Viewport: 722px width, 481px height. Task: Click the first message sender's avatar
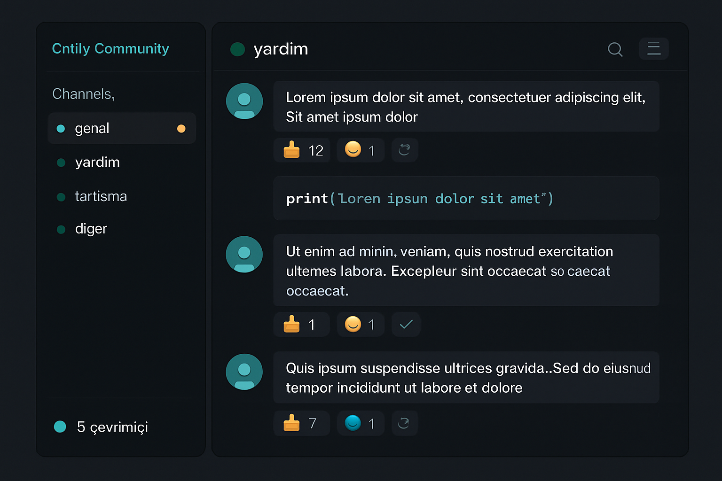244,101
